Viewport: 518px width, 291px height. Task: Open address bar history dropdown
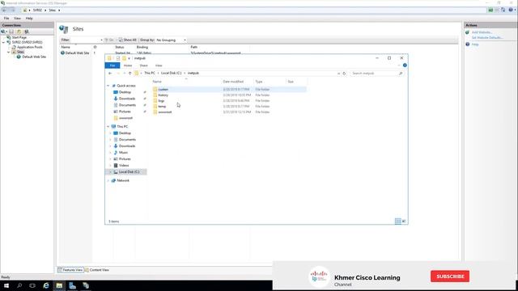click(x=338, y=74)
